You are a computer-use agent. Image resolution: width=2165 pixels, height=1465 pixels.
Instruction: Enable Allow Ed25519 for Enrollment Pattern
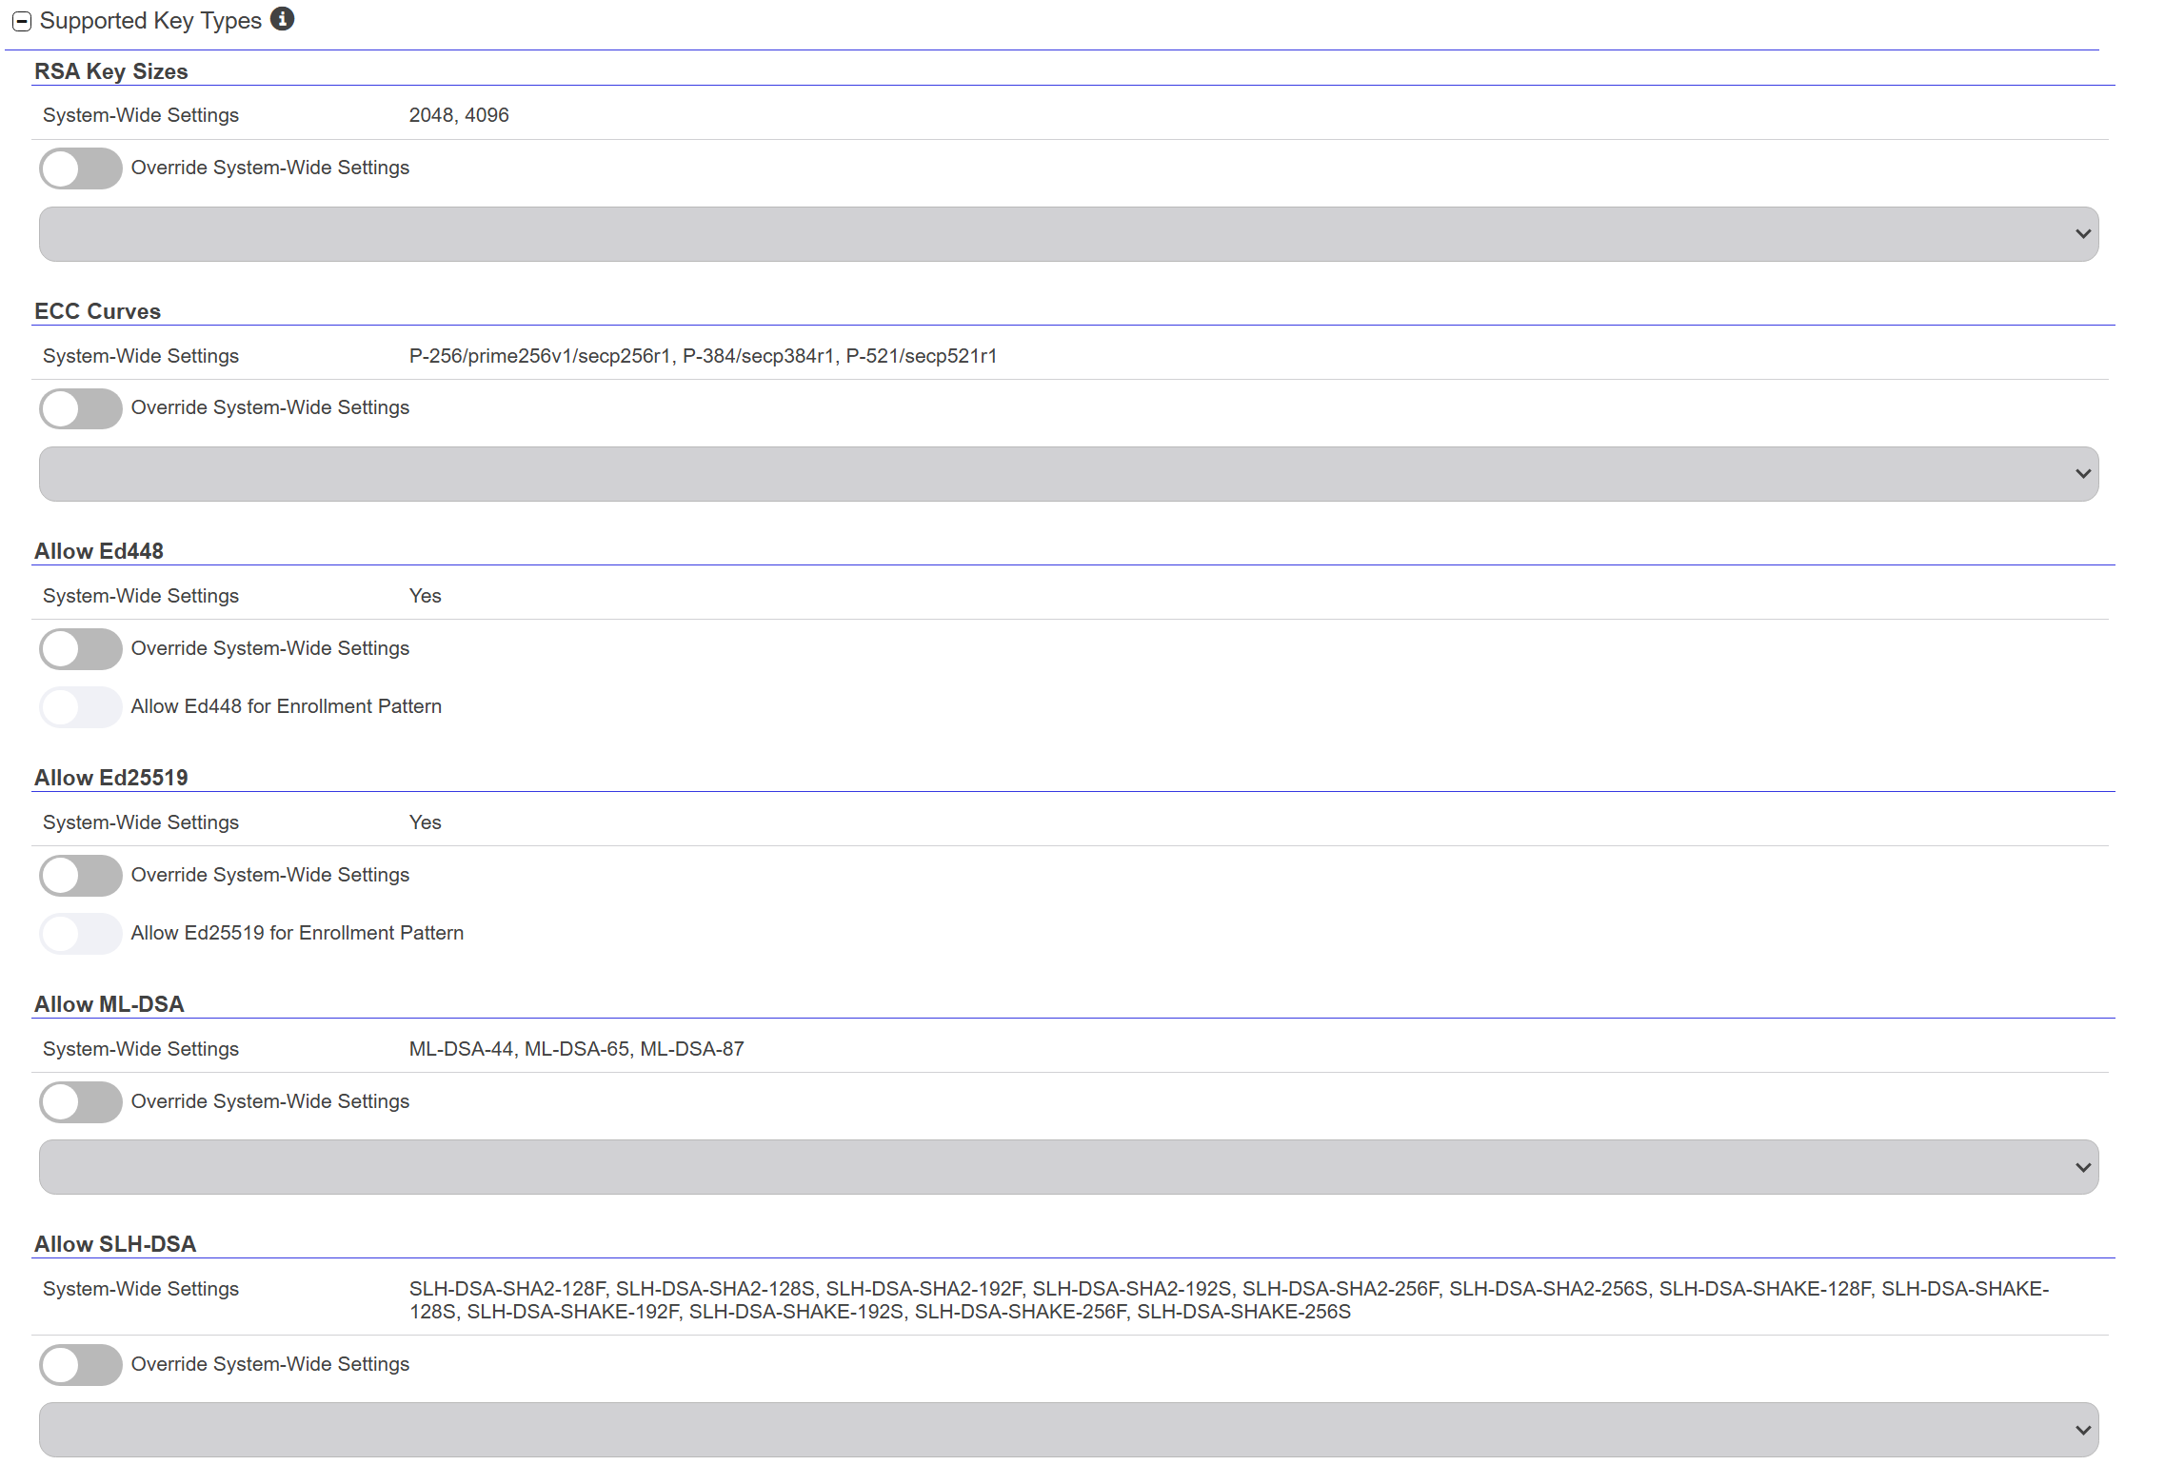click(x=81, y=934)
